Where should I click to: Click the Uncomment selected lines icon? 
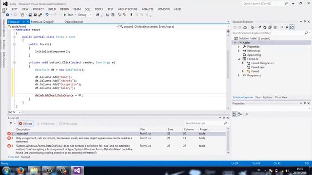tap(125, 15)
